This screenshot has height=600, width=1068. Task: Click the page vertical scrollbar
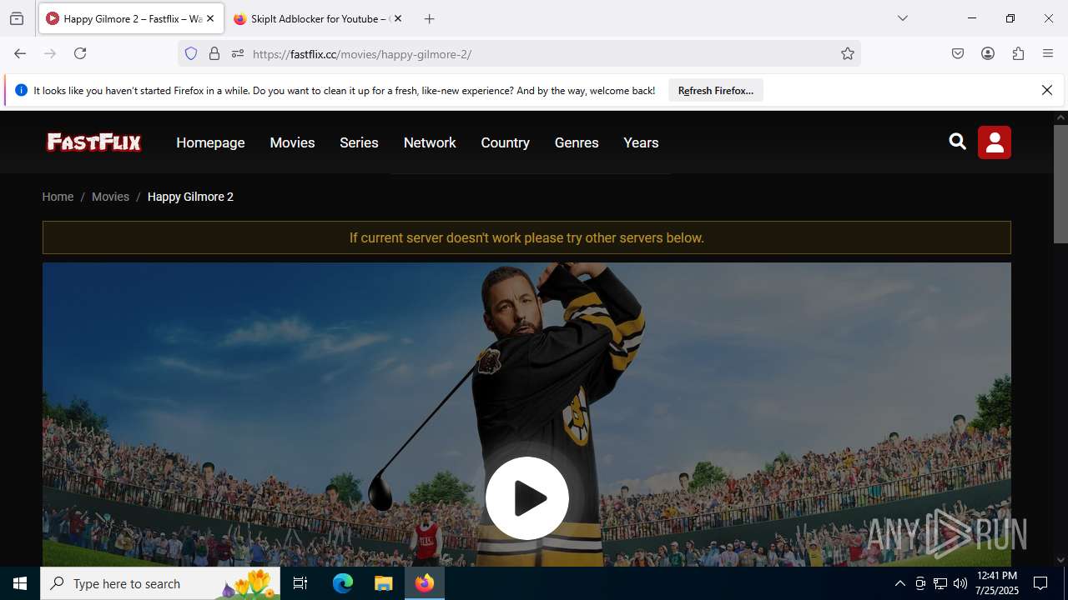click(1060, 182)
